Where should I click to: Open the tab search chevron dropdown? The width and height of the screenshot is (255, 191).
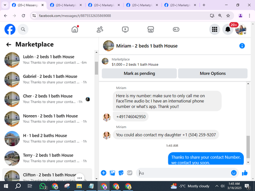(5, 5)
